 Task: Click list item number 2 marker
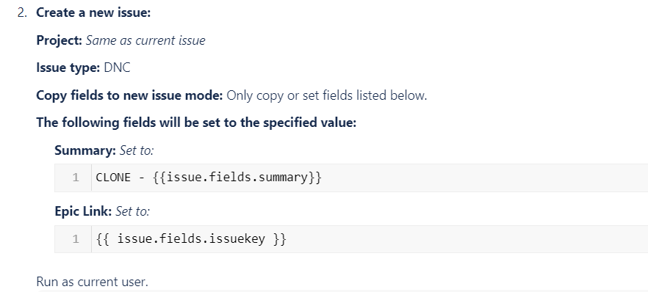click(22, 12)
